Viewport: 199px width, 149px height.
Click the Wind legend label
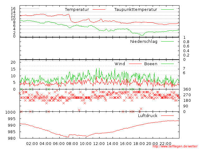tap(120, 64)
